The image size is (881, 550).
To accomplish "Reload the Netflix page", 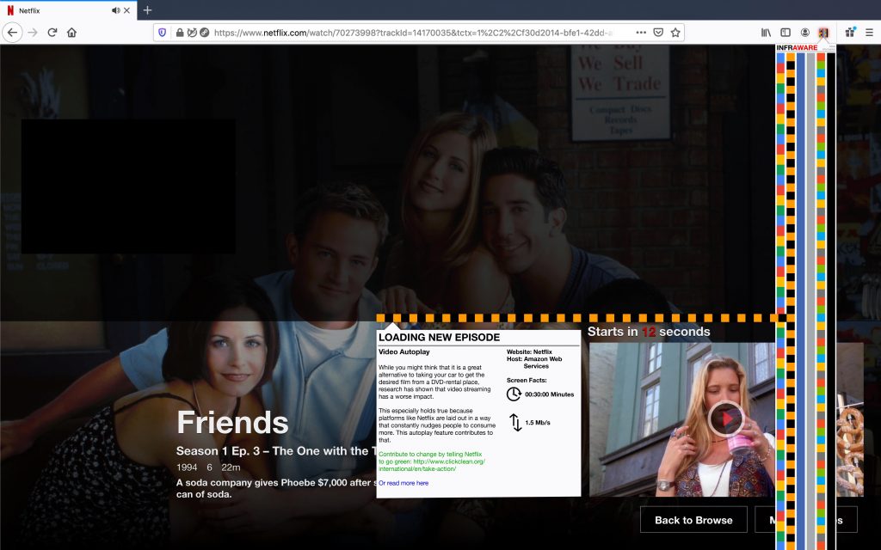I will click(x=52, y=33).
